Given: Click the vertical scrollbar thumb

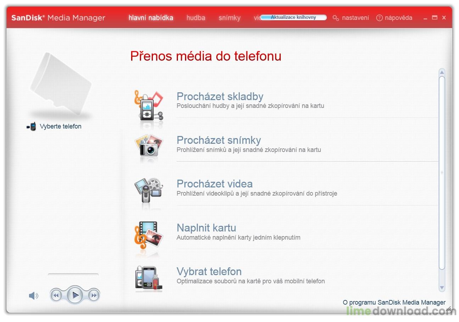Looking at the screenshot, I should click(x=442, y=173).
